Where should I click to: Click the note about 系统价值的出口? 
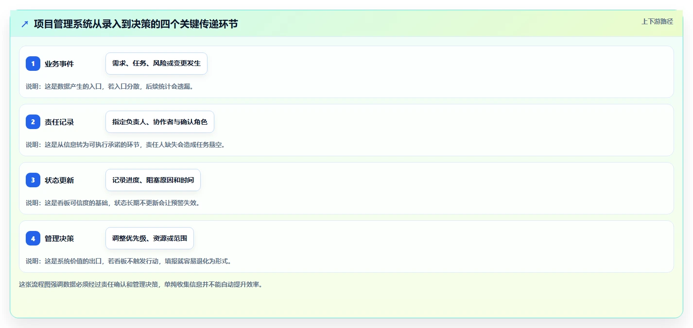point(129,261)
